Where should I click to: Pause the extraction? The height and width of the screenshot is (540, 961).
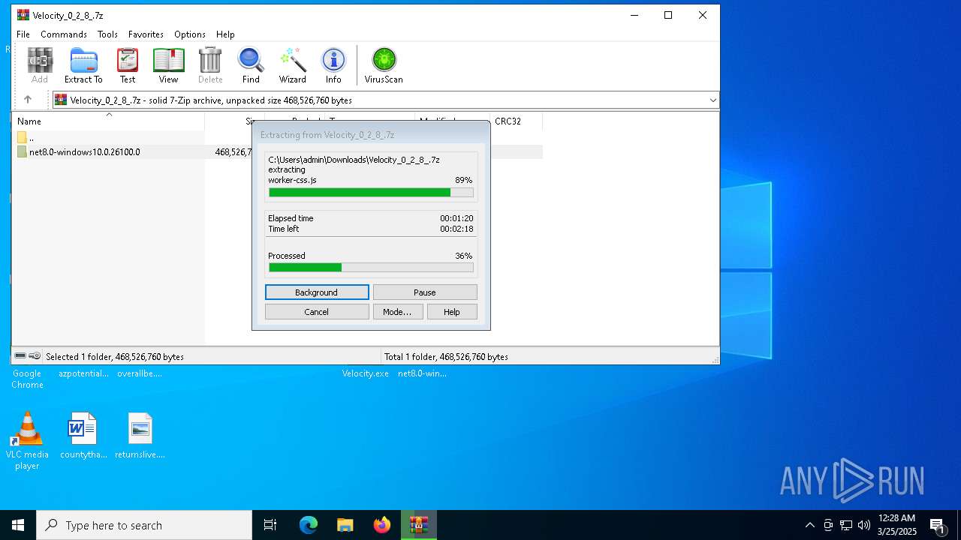425,292
